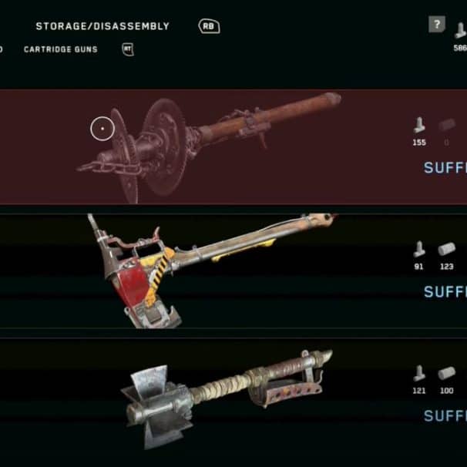Click the bolt cost icon showing 91
This screenshot has height=467, width=467.
[419, 249]
